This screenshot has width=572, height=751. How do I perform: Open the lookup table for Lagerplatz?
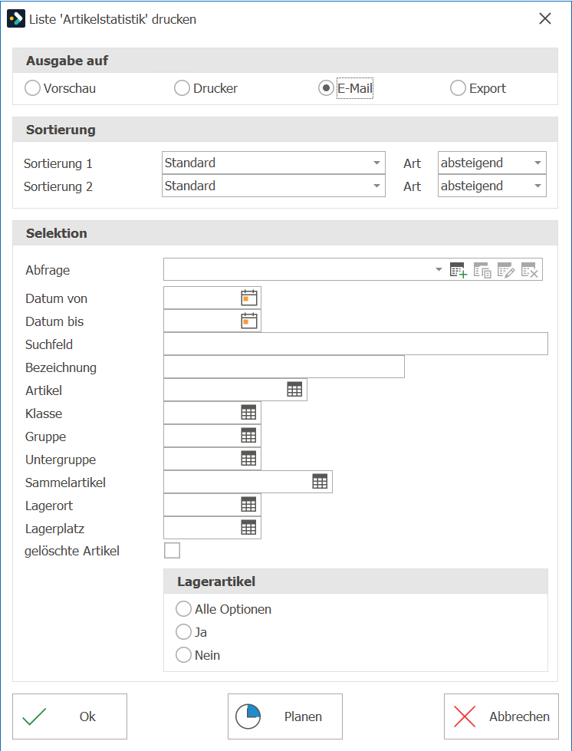pyautogui.click(x=249, y=528)
